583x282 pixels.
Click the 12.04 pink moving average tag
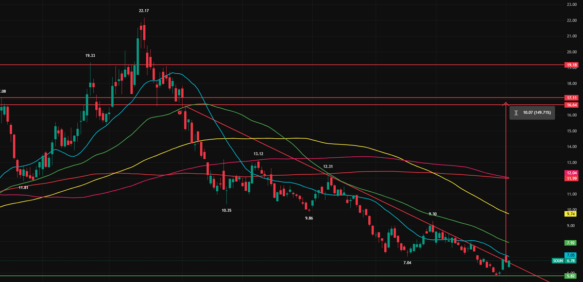coord(571,173)
